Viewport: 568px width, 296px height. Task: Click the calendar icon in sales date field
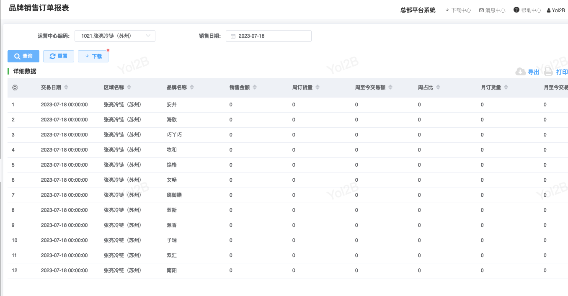(x=233, y=36)
